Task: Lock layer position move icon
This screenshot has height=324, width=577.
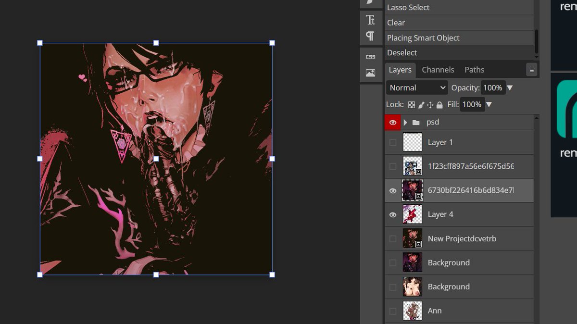Action: (430, 105)
